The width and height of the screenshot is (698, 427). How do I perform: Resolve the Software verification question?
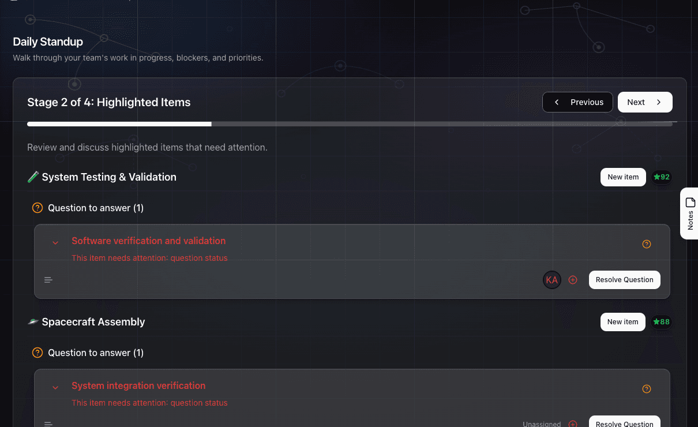tap(624, 280)
